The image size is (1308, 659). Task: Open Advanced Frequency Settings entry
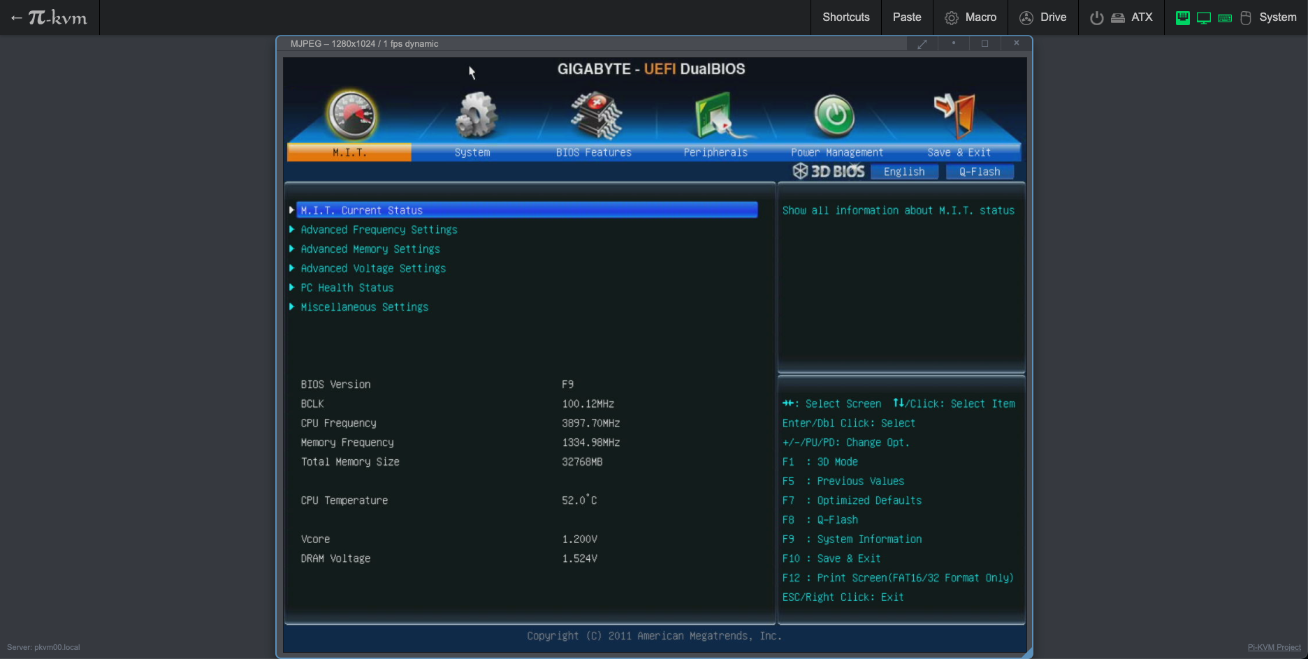[379, 230]
